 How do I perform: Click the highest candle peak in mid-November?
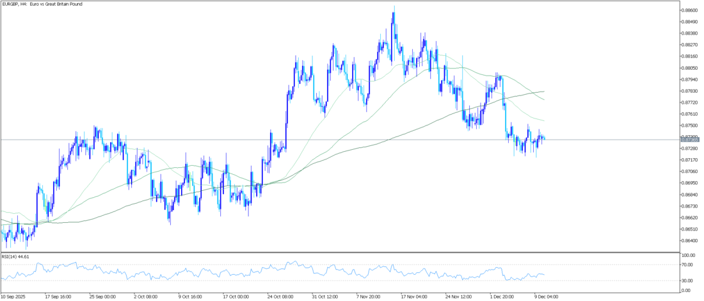[394, 6]
